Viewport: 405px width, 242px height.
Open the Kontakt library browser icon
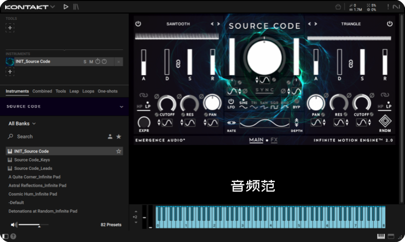[76, 7]
